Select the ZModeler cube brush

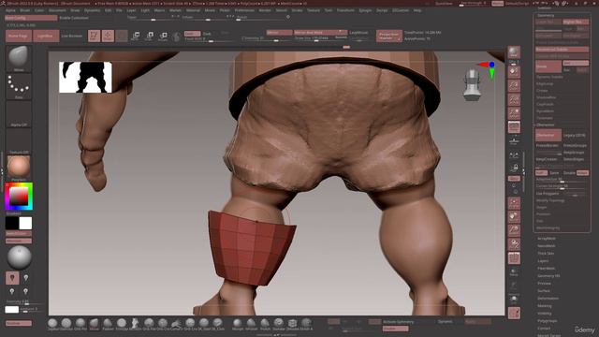pos(292,324)
